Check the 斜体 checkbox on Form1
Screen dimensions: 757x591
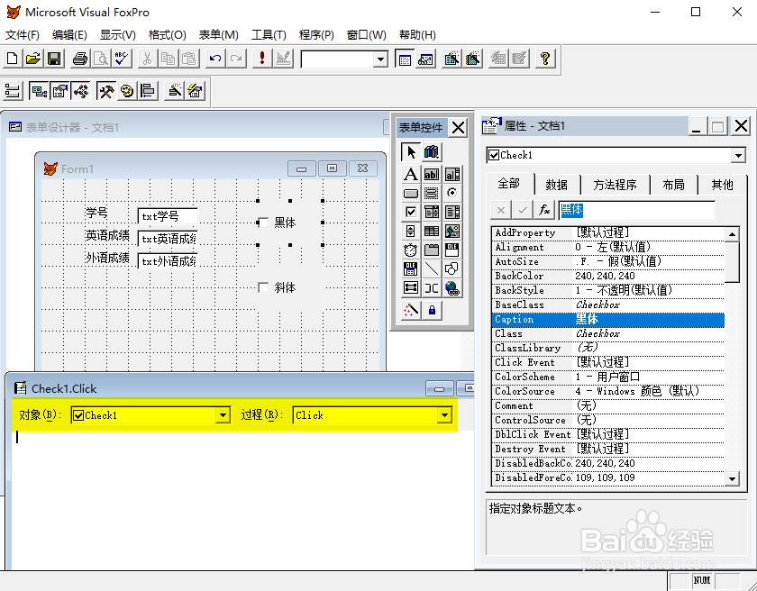point(263,287)
